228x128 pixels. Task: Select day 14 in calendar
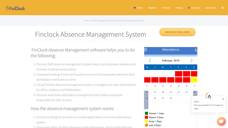(171, 86)
